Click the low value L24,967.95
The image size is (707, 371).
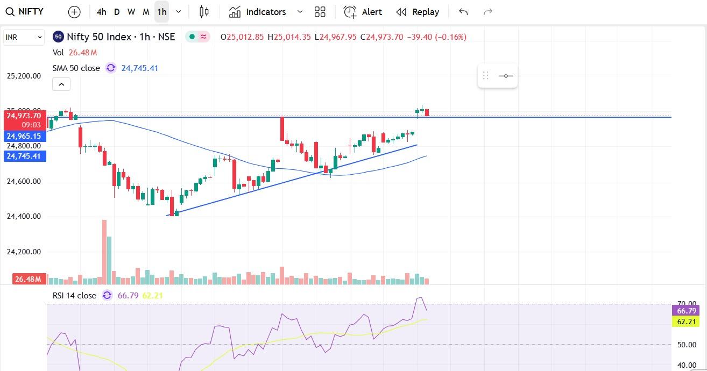(336, 37)
